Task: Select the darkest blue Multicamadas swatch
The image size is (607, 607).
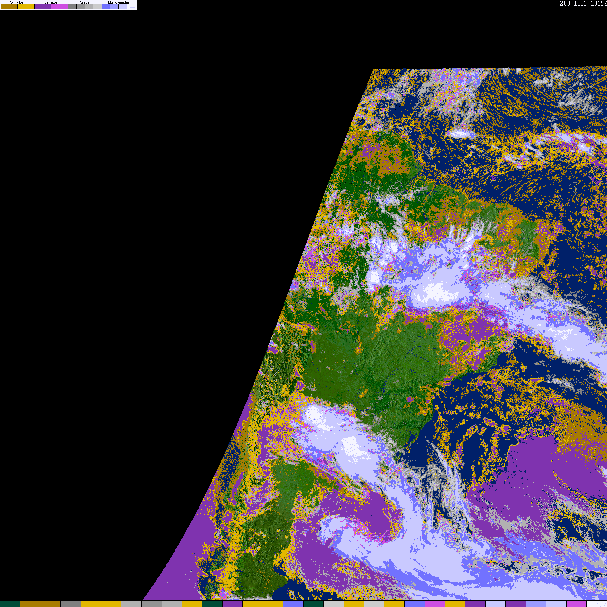Action: point(106,7)
